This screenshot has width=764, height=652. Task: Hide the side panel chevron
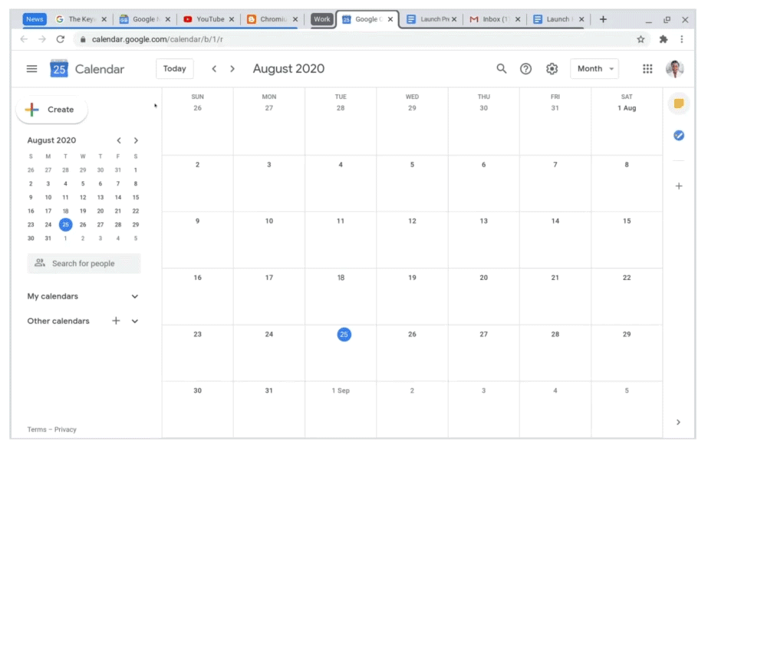679,423
